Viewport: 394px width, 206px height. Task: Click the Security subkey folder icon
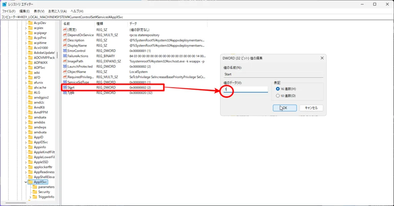(35, 192)
